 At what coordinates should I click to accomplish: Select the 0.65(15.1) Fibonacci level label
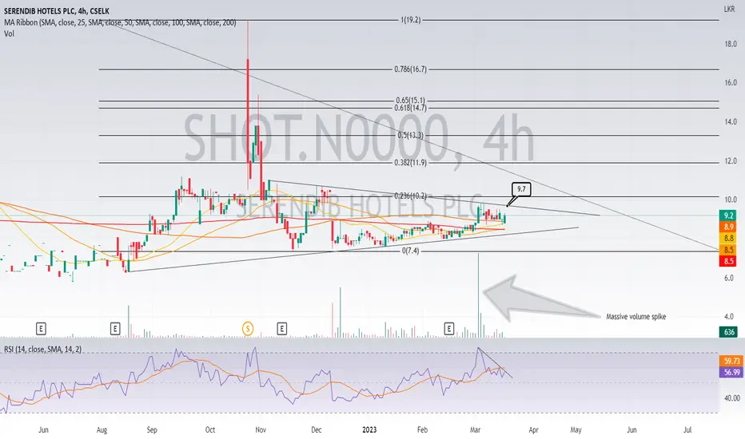click(411, 101)
